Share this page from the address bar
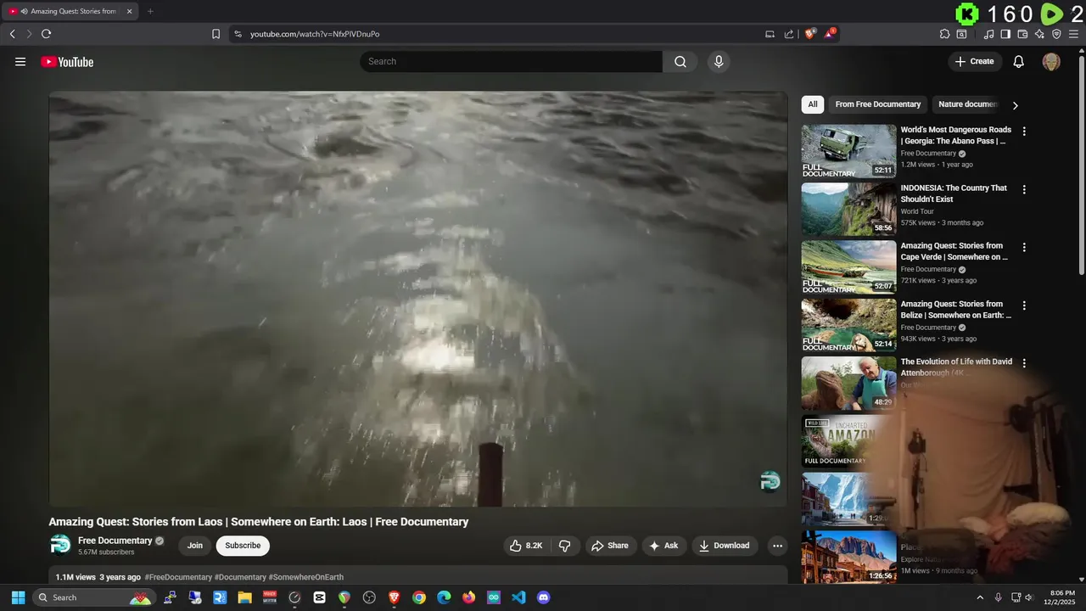The height and width of the screenshot is (611, 1086). (x=789, y=34)
